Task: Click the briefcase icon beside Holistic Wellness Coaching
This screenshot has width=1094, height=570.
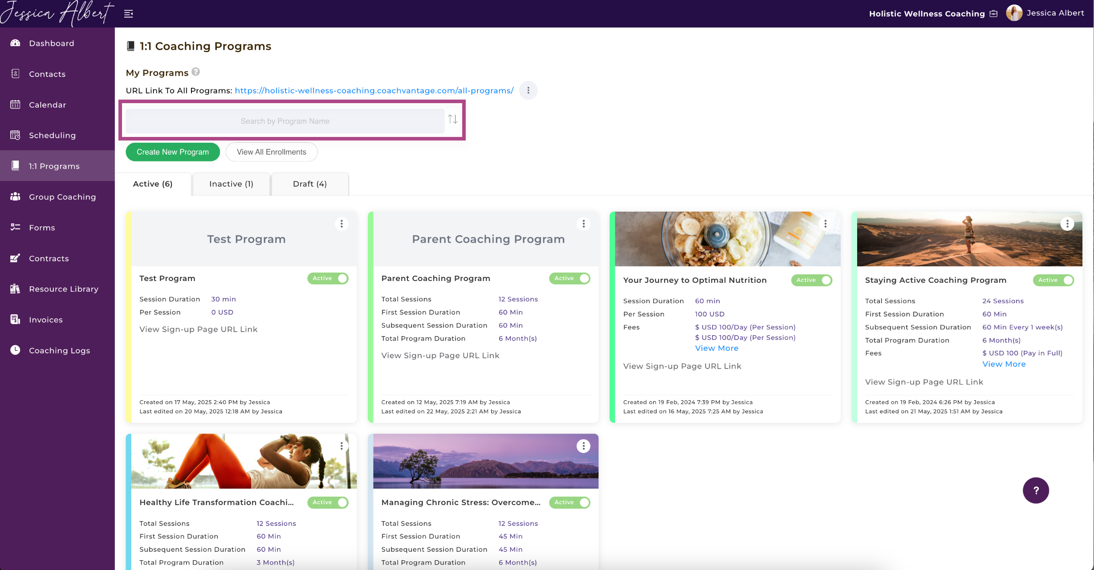Action: tap(993, 13)
